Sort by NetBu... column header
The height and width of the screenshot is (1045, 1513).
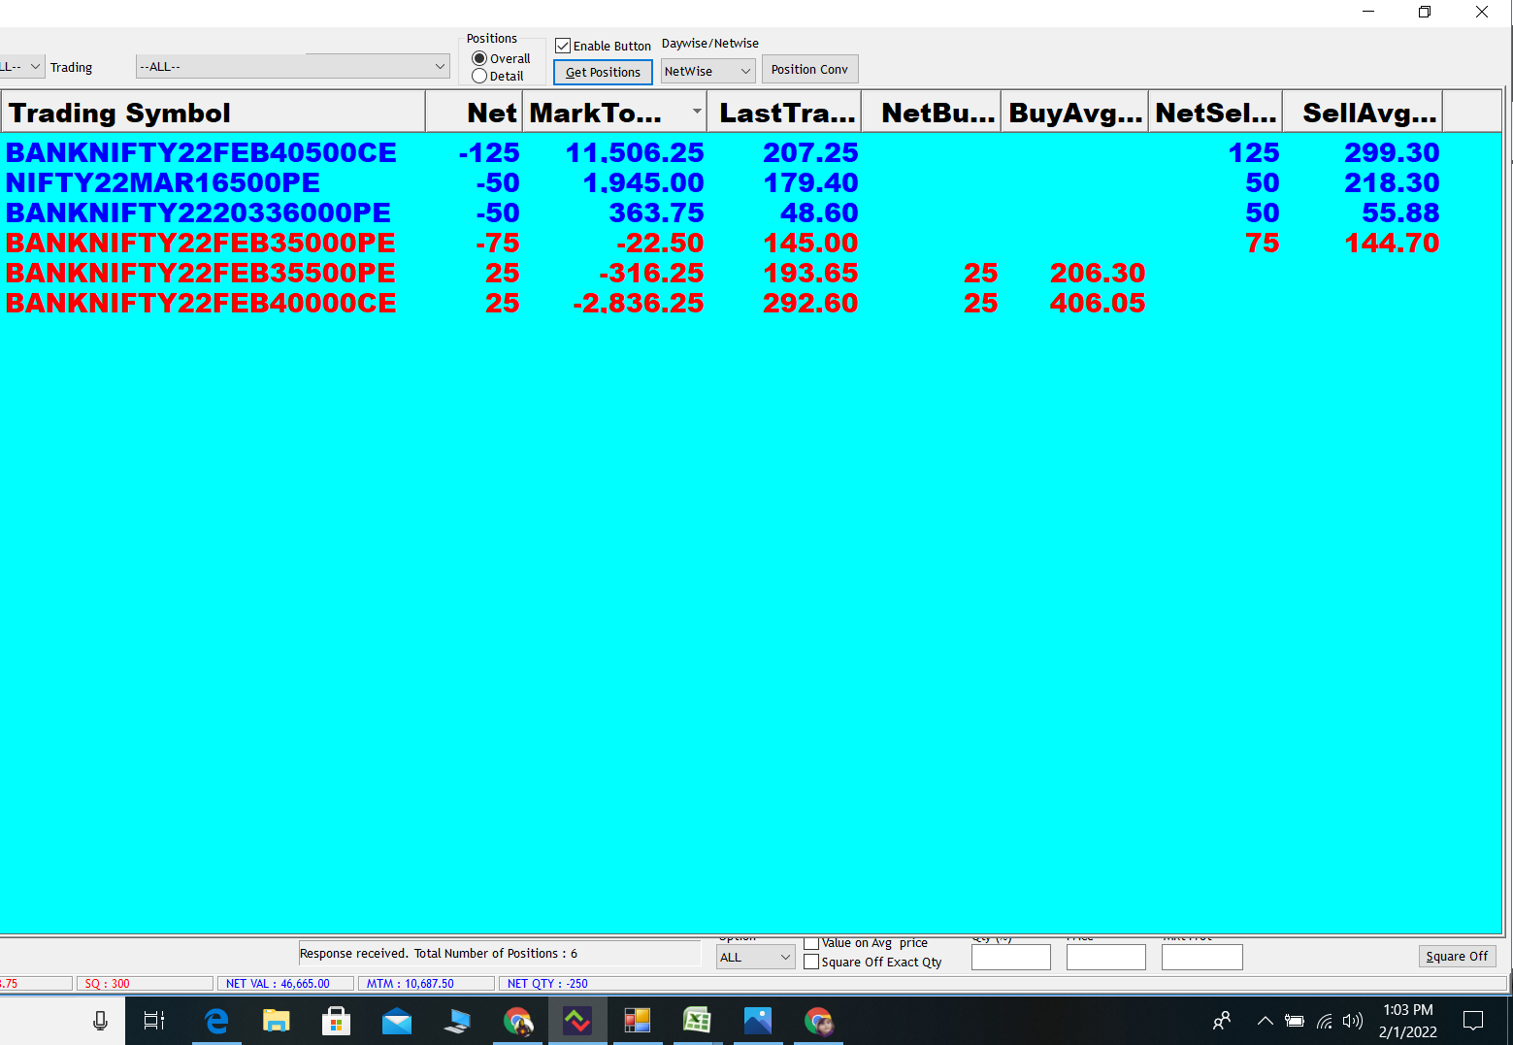pos(932,113)
